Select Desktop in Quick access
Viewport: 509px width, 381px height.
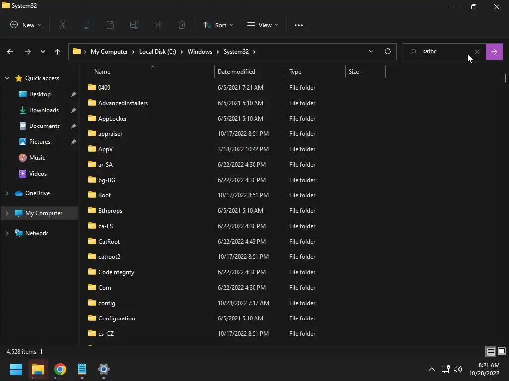tap(40, 94)
